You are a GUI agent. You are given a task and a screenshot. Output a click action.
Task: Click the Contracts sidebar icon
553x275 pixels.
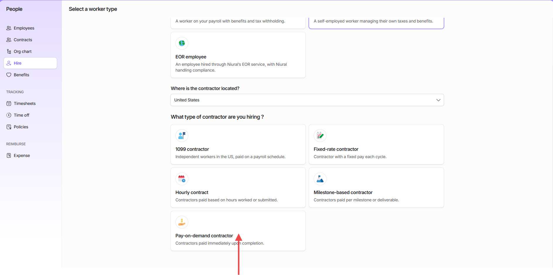coord(9,40)
